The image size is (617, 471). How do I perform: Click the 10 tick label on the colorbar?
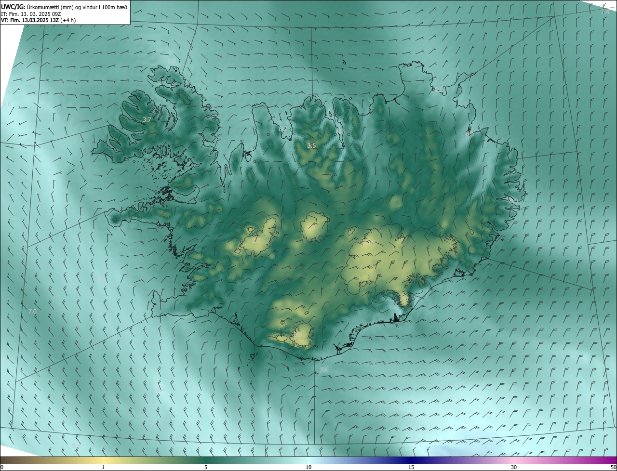tap(308, 467)
